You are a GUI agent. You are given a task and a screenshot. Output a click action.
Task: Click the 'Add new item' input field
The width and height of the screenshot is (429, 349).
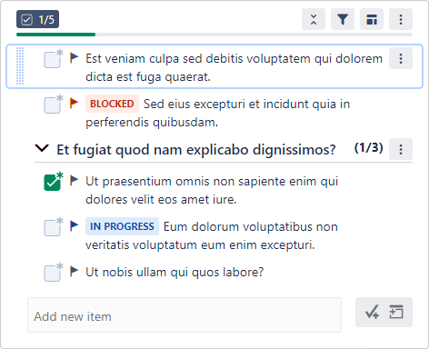(185, 315)
